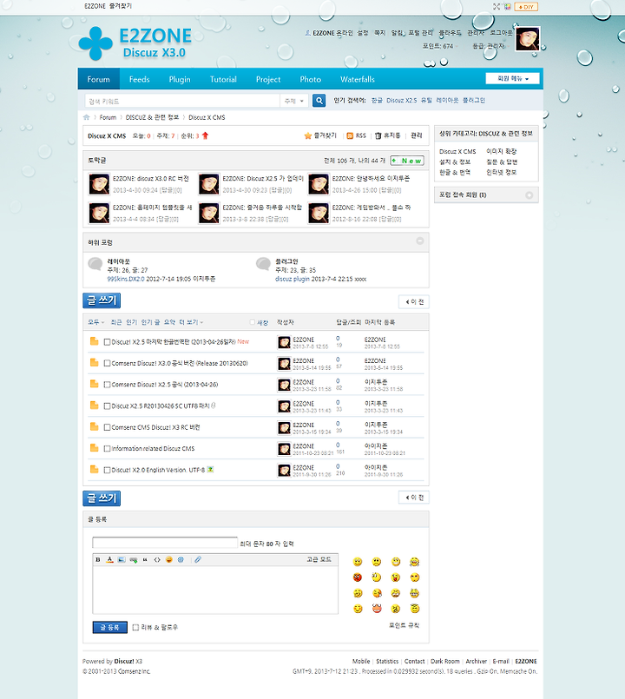625x699 pixels.
Task: Attach a file with paperclip icon
Action: tap(198, 559)
